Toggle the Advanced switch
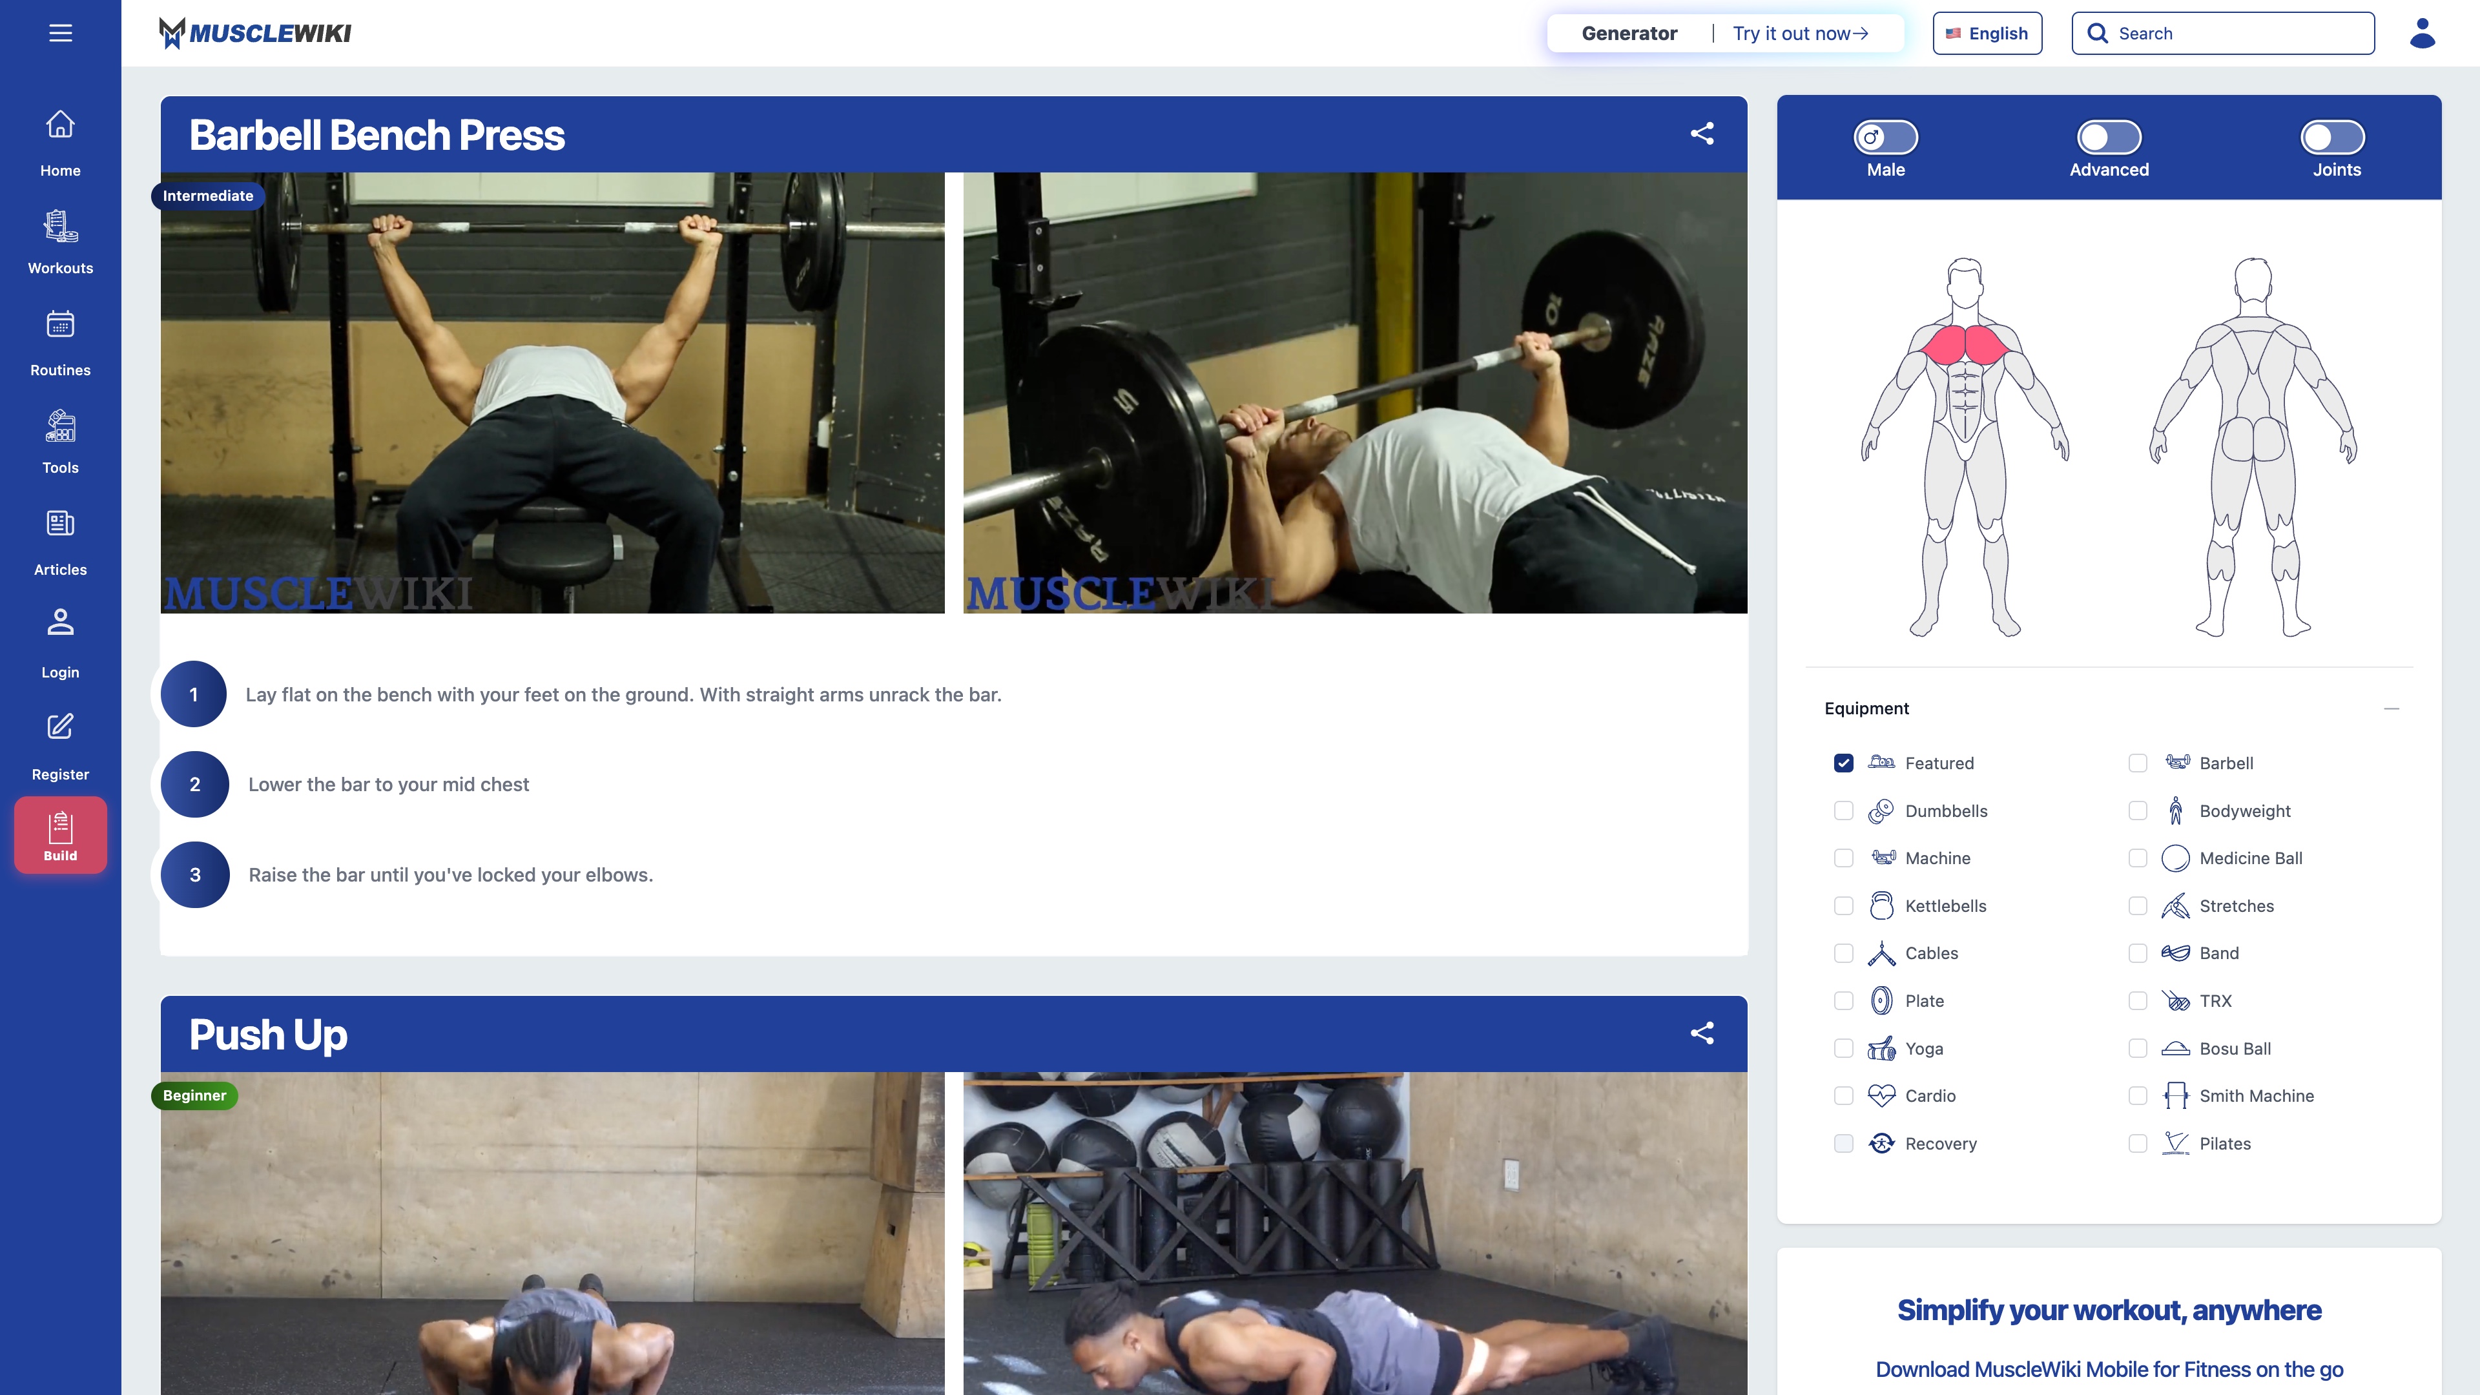2480x1395 pixels. click(x=2109, y=138)
